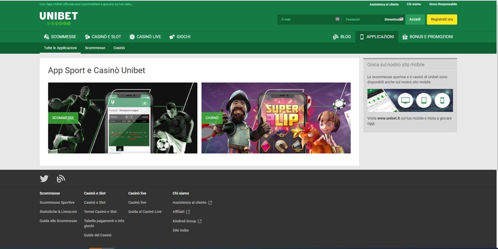Viewport: 498px width, 249px height.
Task: Open Kindred Group footer link
Action: pos(185,221)
